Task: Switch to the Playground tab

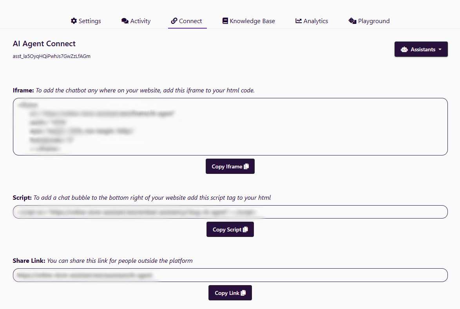Action: point(374,21)
